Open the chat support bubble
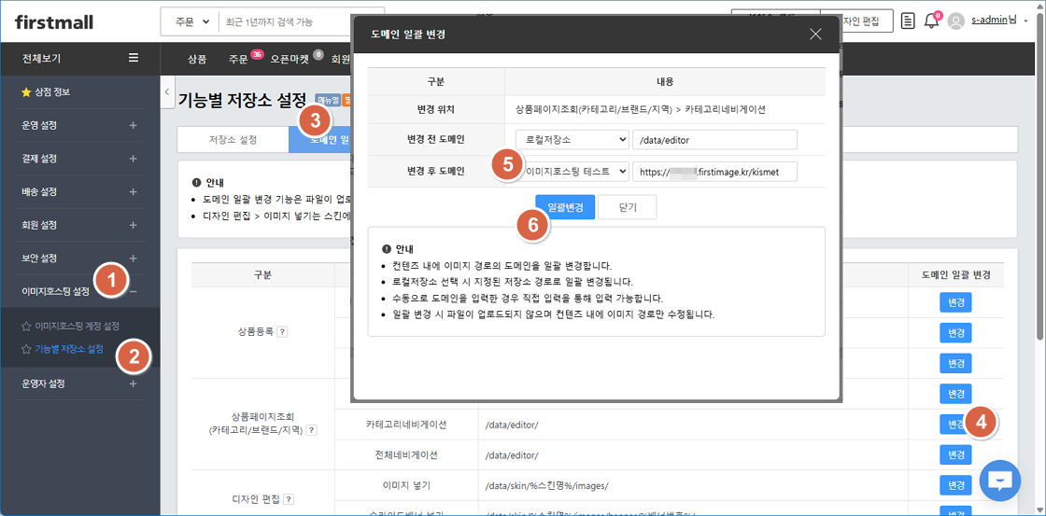This screenshot has height=516, width=1046. pos(1000,480)
